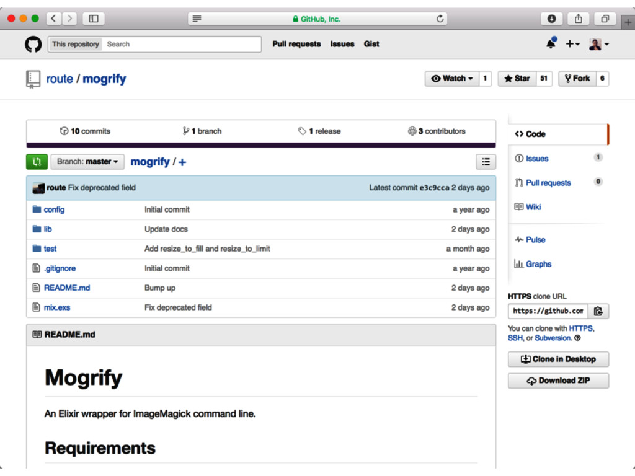Click the route author avatar in the commit bar

pos(38,188)
